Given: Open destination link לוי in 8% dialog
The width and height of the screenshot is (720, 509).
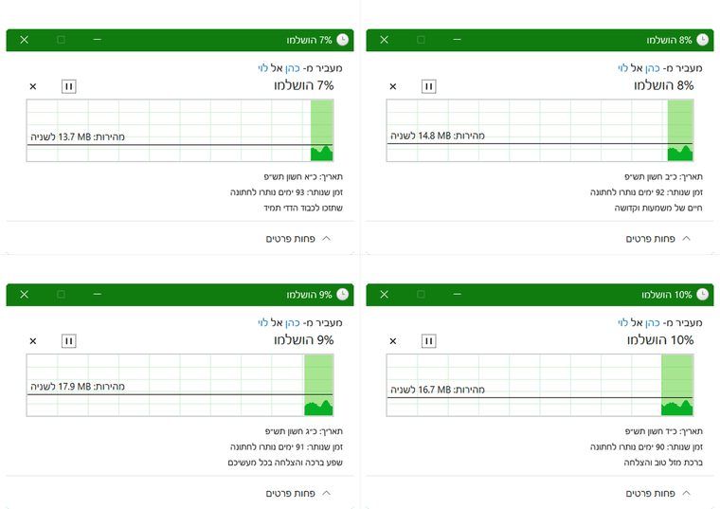Looking at the screenshot, I should pyautogui.click(x=623, y=68).
